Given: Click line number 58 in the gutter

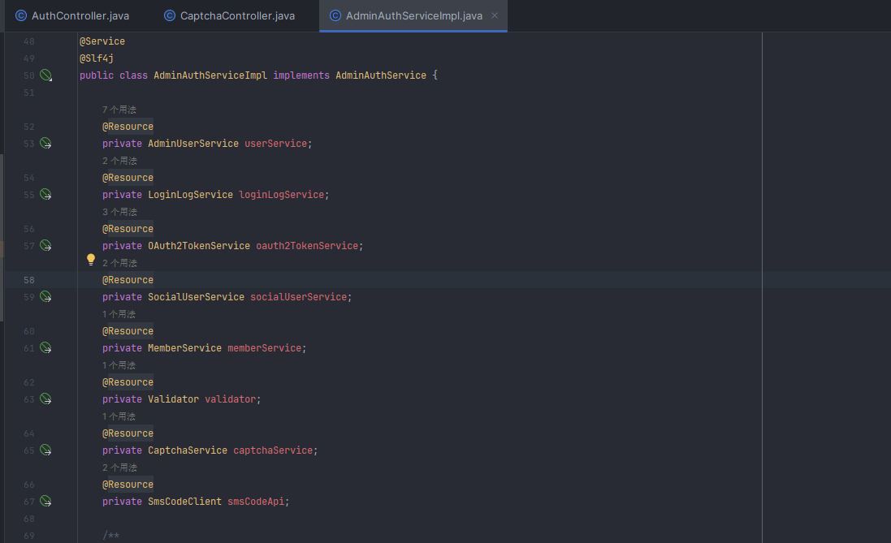Looking at the screenshot, I should [x=29, y=280].
